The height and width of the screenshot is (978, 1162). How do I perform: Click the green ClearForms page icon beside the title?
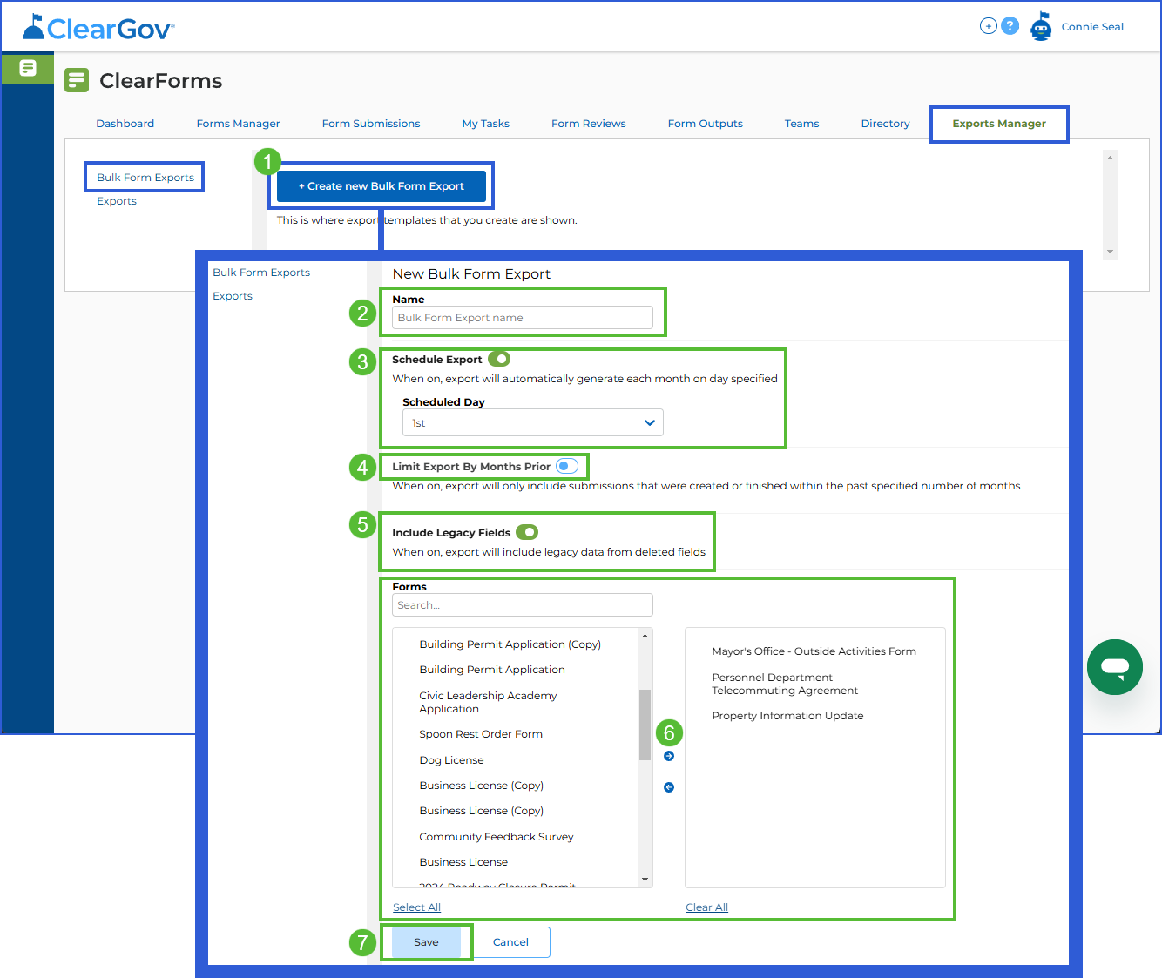(x=77, y=80)
